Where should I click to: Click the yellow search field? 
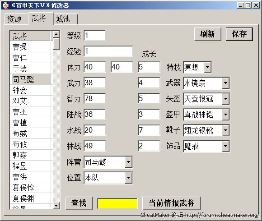117,203
